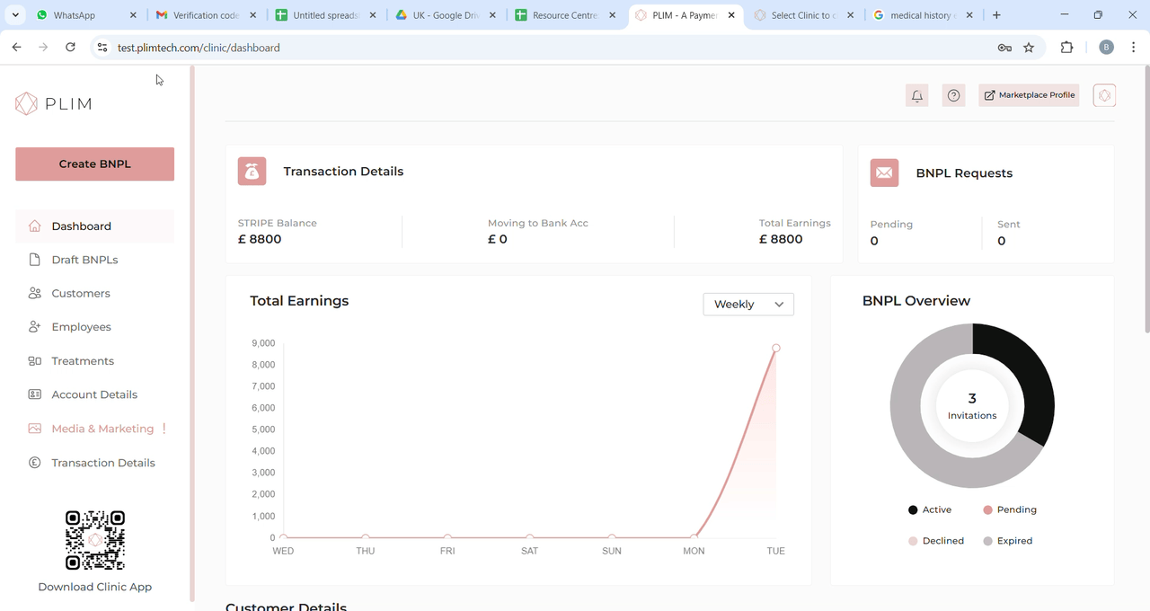The image size is (1150, 611).
Task: Toggle the Expired legend item
Action: click(x=1007, y=541)
